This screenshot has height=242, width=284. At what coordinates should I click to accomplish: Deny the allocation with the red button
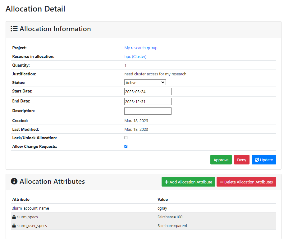click(x=242, y=160)
